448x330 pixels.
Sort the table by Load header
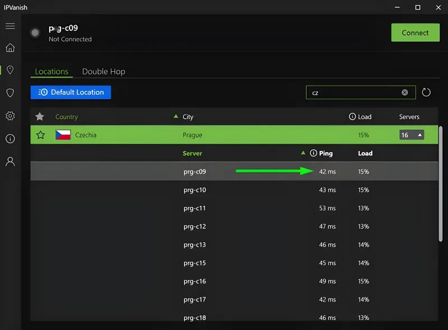(365, 117)
